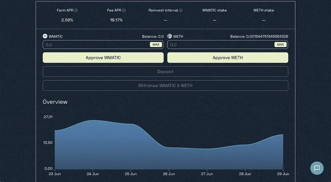
Task: Click the Farm APR info icon
Action: pos(76,10)
